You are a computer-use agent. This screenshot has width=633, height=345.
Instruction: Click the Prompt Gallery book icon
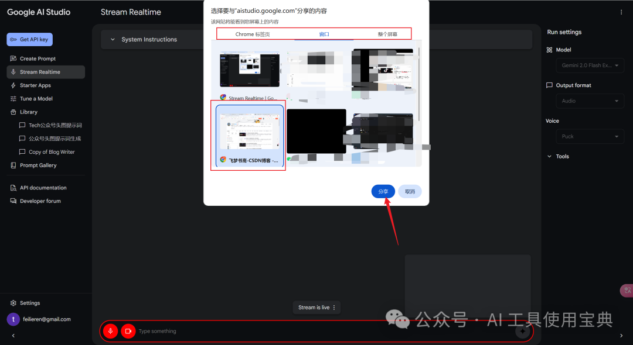point(13,165)
